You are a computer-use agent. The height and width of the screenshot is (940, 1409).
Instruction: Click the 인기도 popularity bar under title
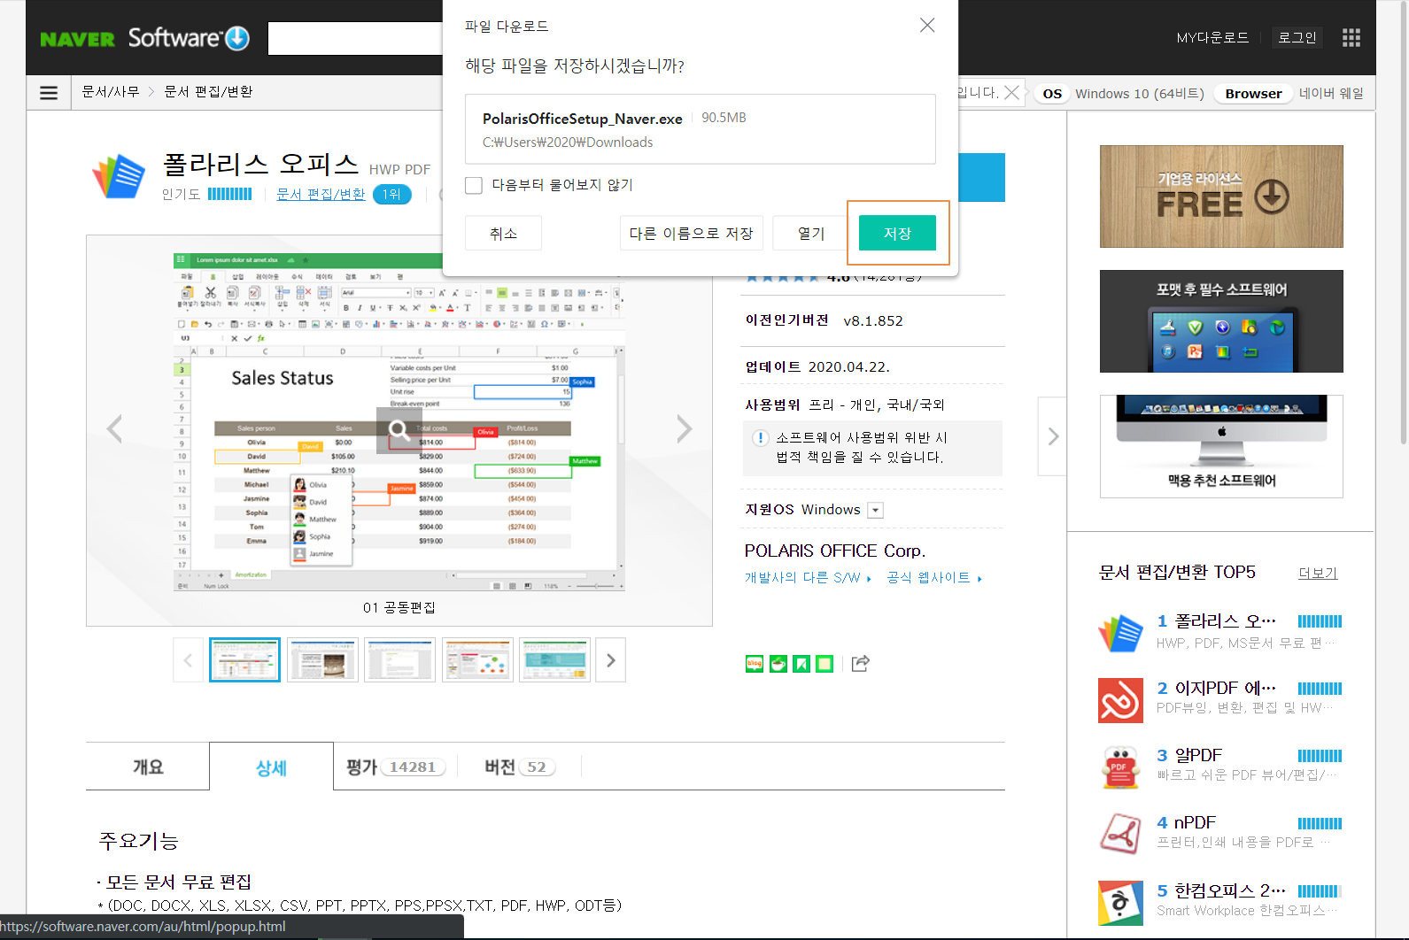(x=229, y=194)
